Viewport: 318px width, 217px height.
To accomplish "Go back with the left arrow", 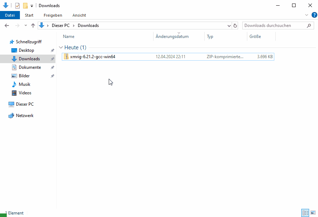I will (x=7, y=26).
